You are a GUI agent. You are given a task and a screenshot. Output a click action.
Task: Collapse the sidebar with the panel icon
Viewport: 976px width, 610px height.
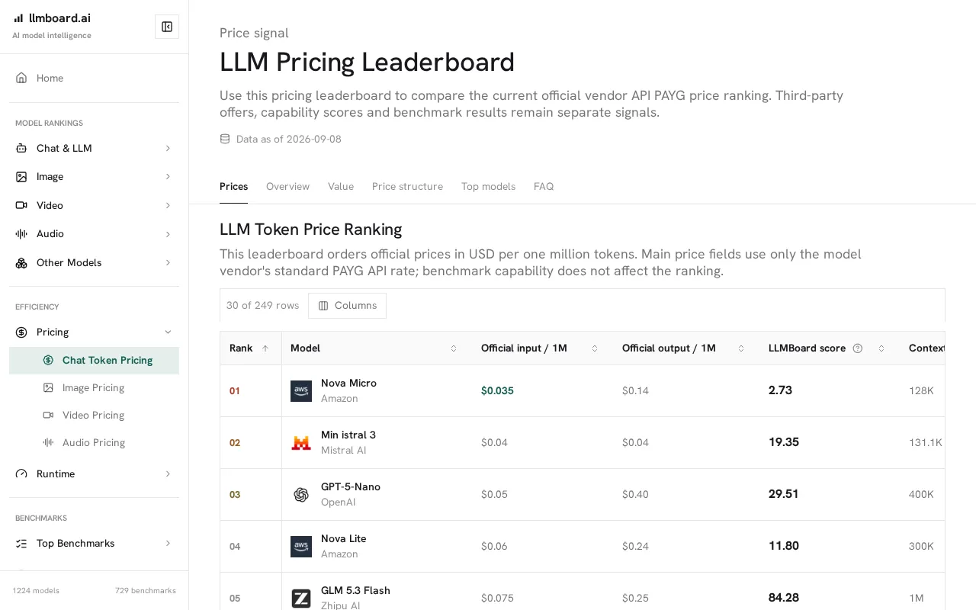[167, 27]
